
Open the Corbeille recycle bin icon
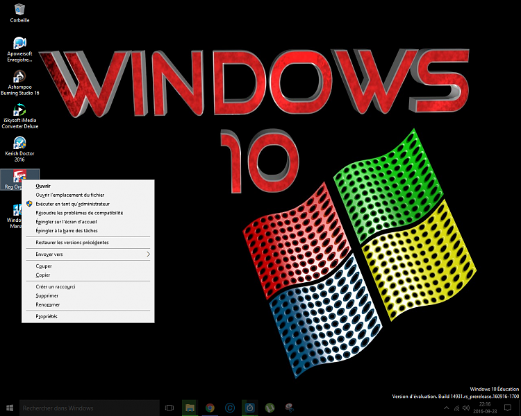pyautogui.click(x=19, y=13)
